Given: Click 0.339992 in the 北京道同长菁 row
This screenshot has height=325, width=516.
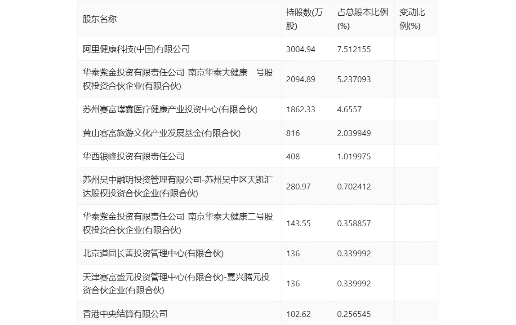Looking at the screenshot, I should coord(354,253).
